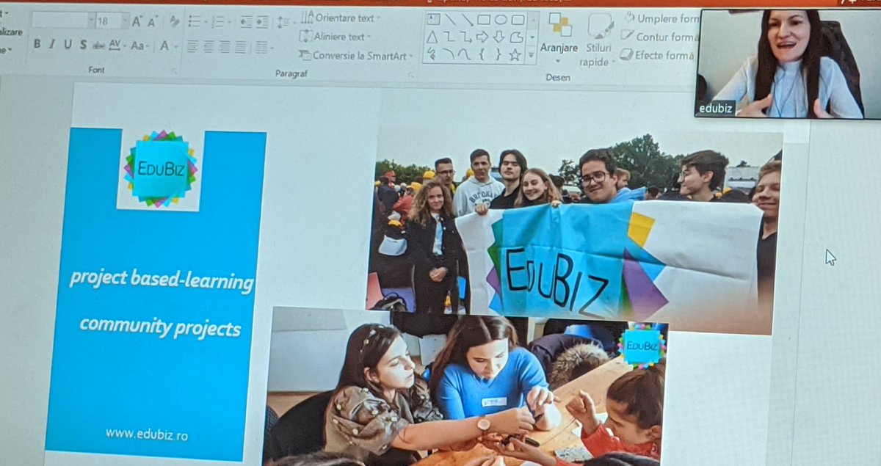
Task: Select the text box shape
Action: click(x=433, y=20)
